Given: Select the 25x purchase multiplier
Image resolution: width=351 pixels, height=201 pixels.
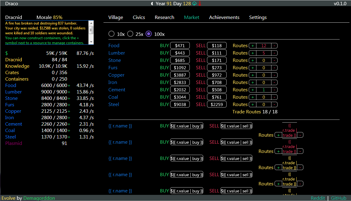Looking at the screenshot, I should click(130, 34).
